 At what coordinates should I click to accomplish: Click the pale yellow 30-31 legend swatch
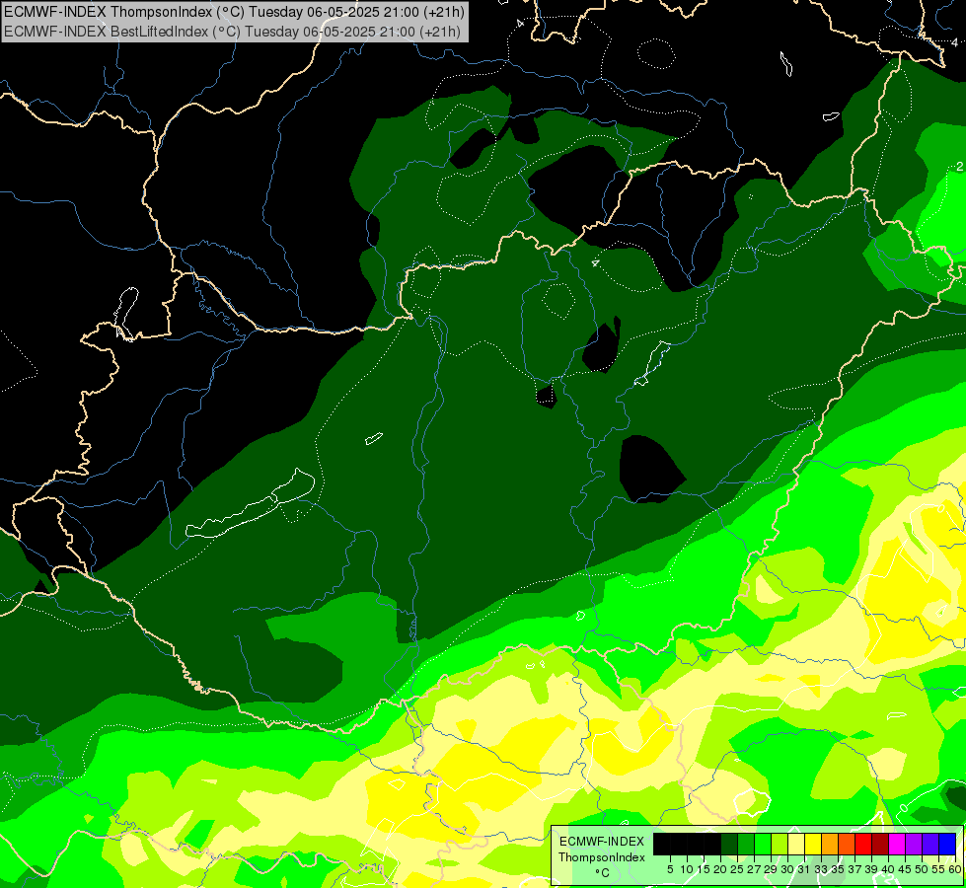pyautogui.click(x=796, y=844)
